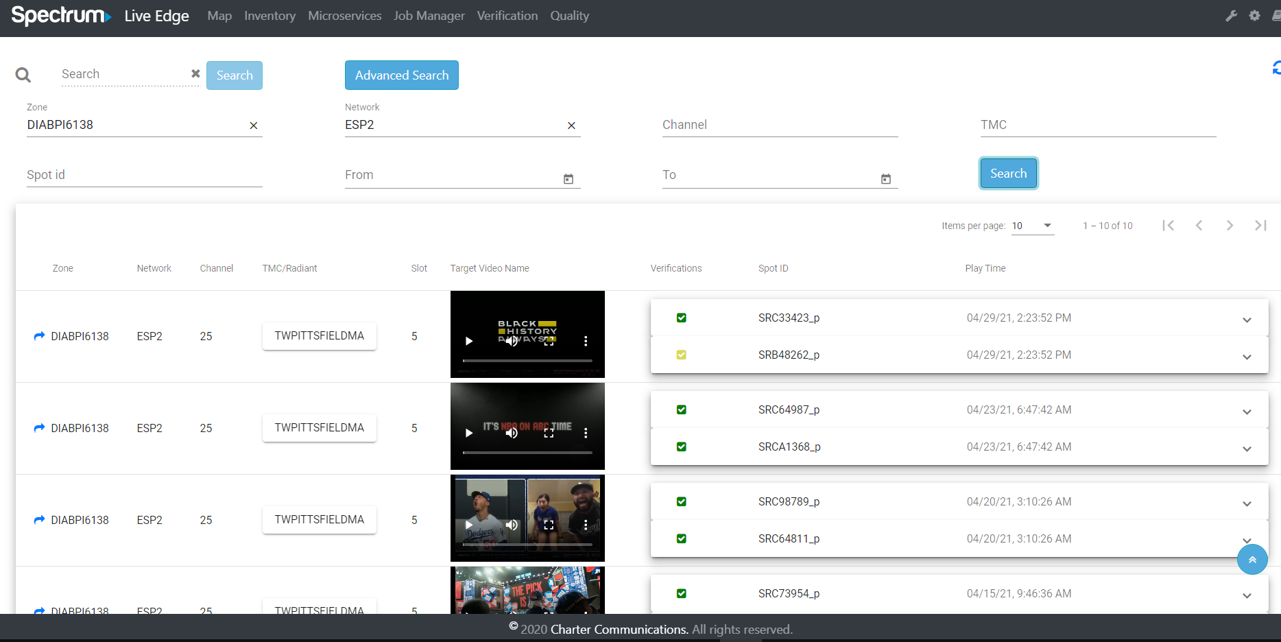Clear the ESP2 network filter
The height and width of the screenshot is (642, 1281).
coord(571,126)
